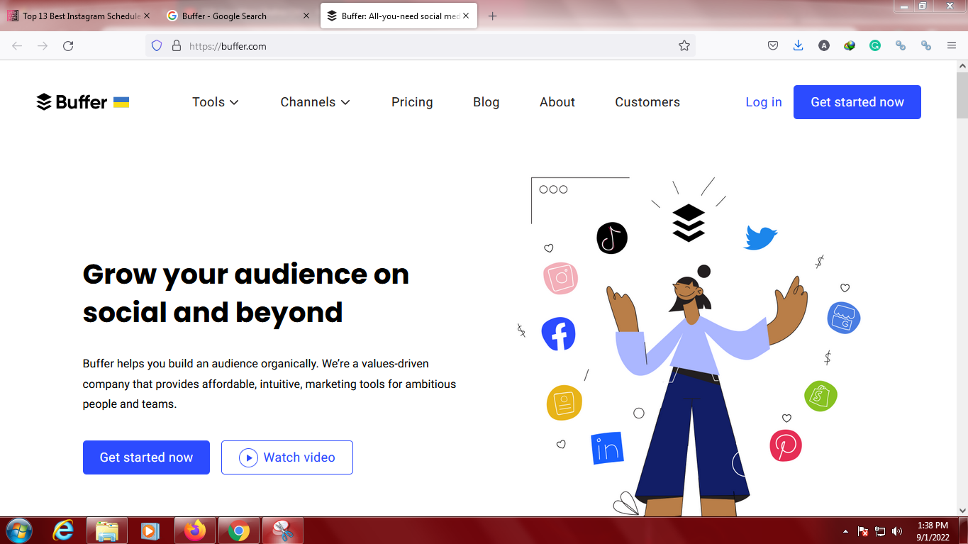View site security padlock info
The height and width of the screenshot is (544, 968).
click(177, 45)
